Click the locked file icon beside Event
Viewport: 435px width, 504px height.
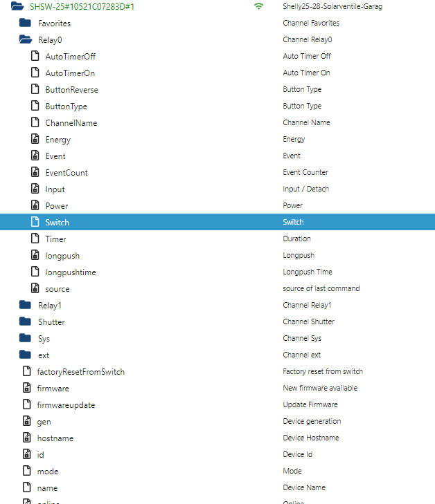point(35,156)
